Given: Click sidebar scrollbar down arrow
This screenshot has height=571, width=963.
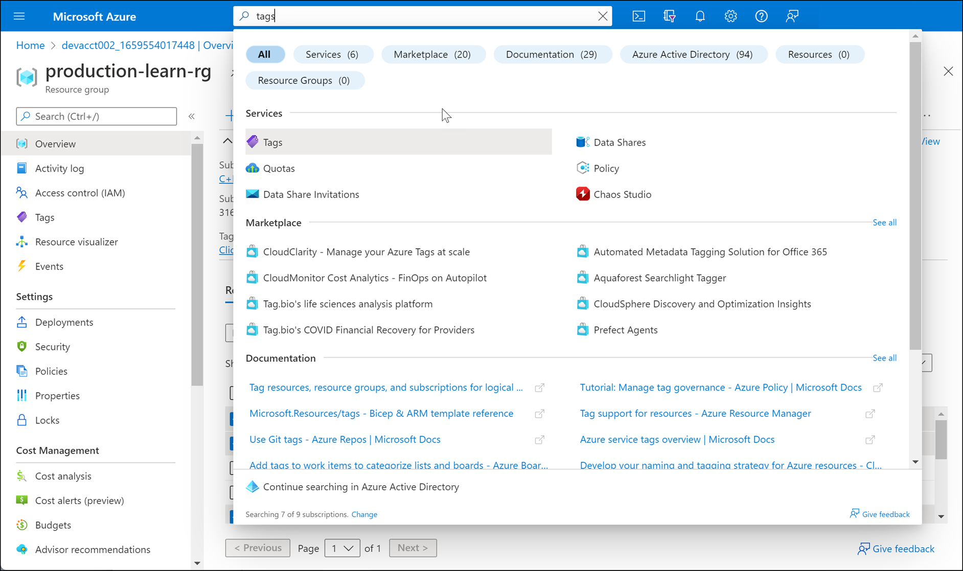Looking at the screenshot, I should click(x=197, y=563).
